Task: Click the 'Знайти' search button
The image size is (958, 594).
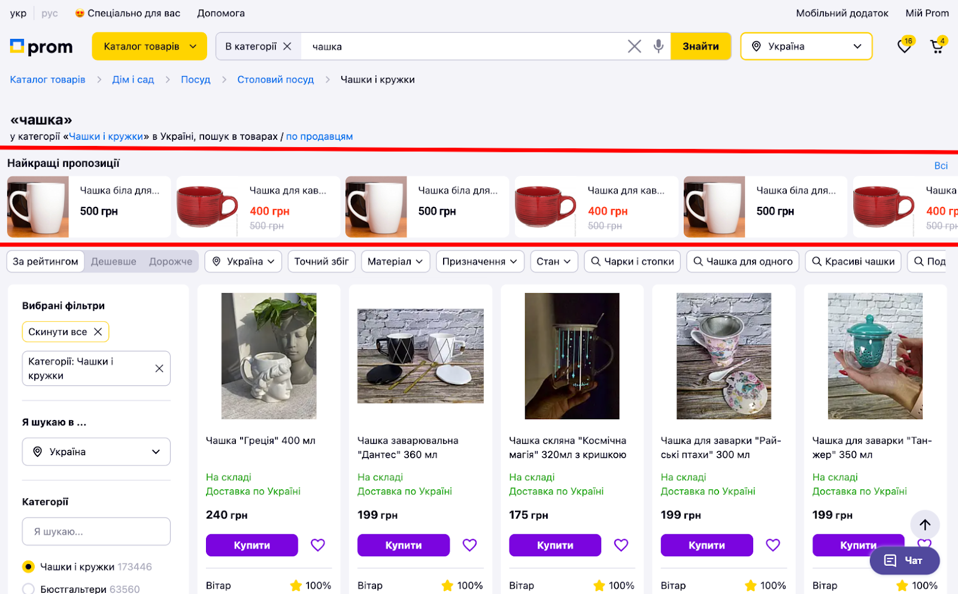Action: pyautogui.click(x=701, y=46)
